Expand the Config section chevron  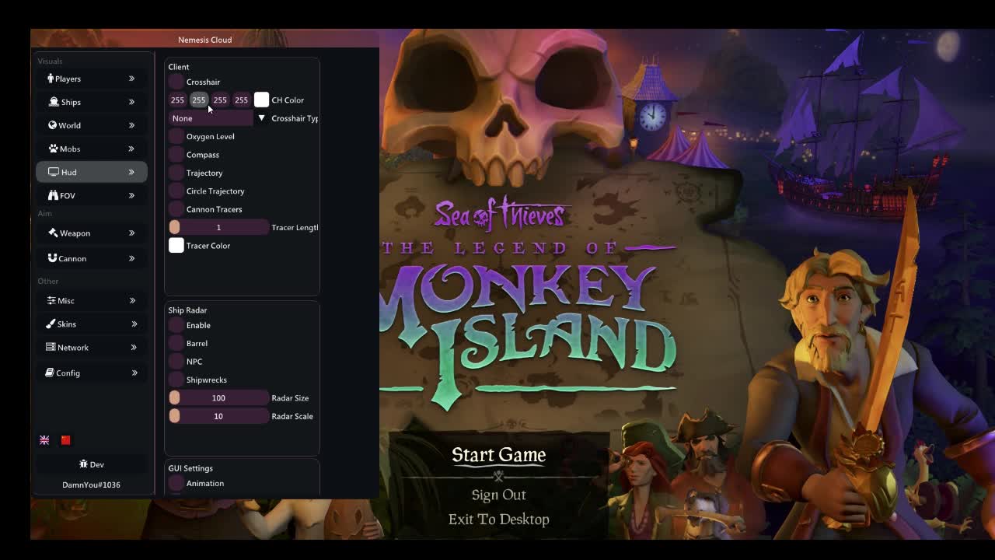click(134, 373)
